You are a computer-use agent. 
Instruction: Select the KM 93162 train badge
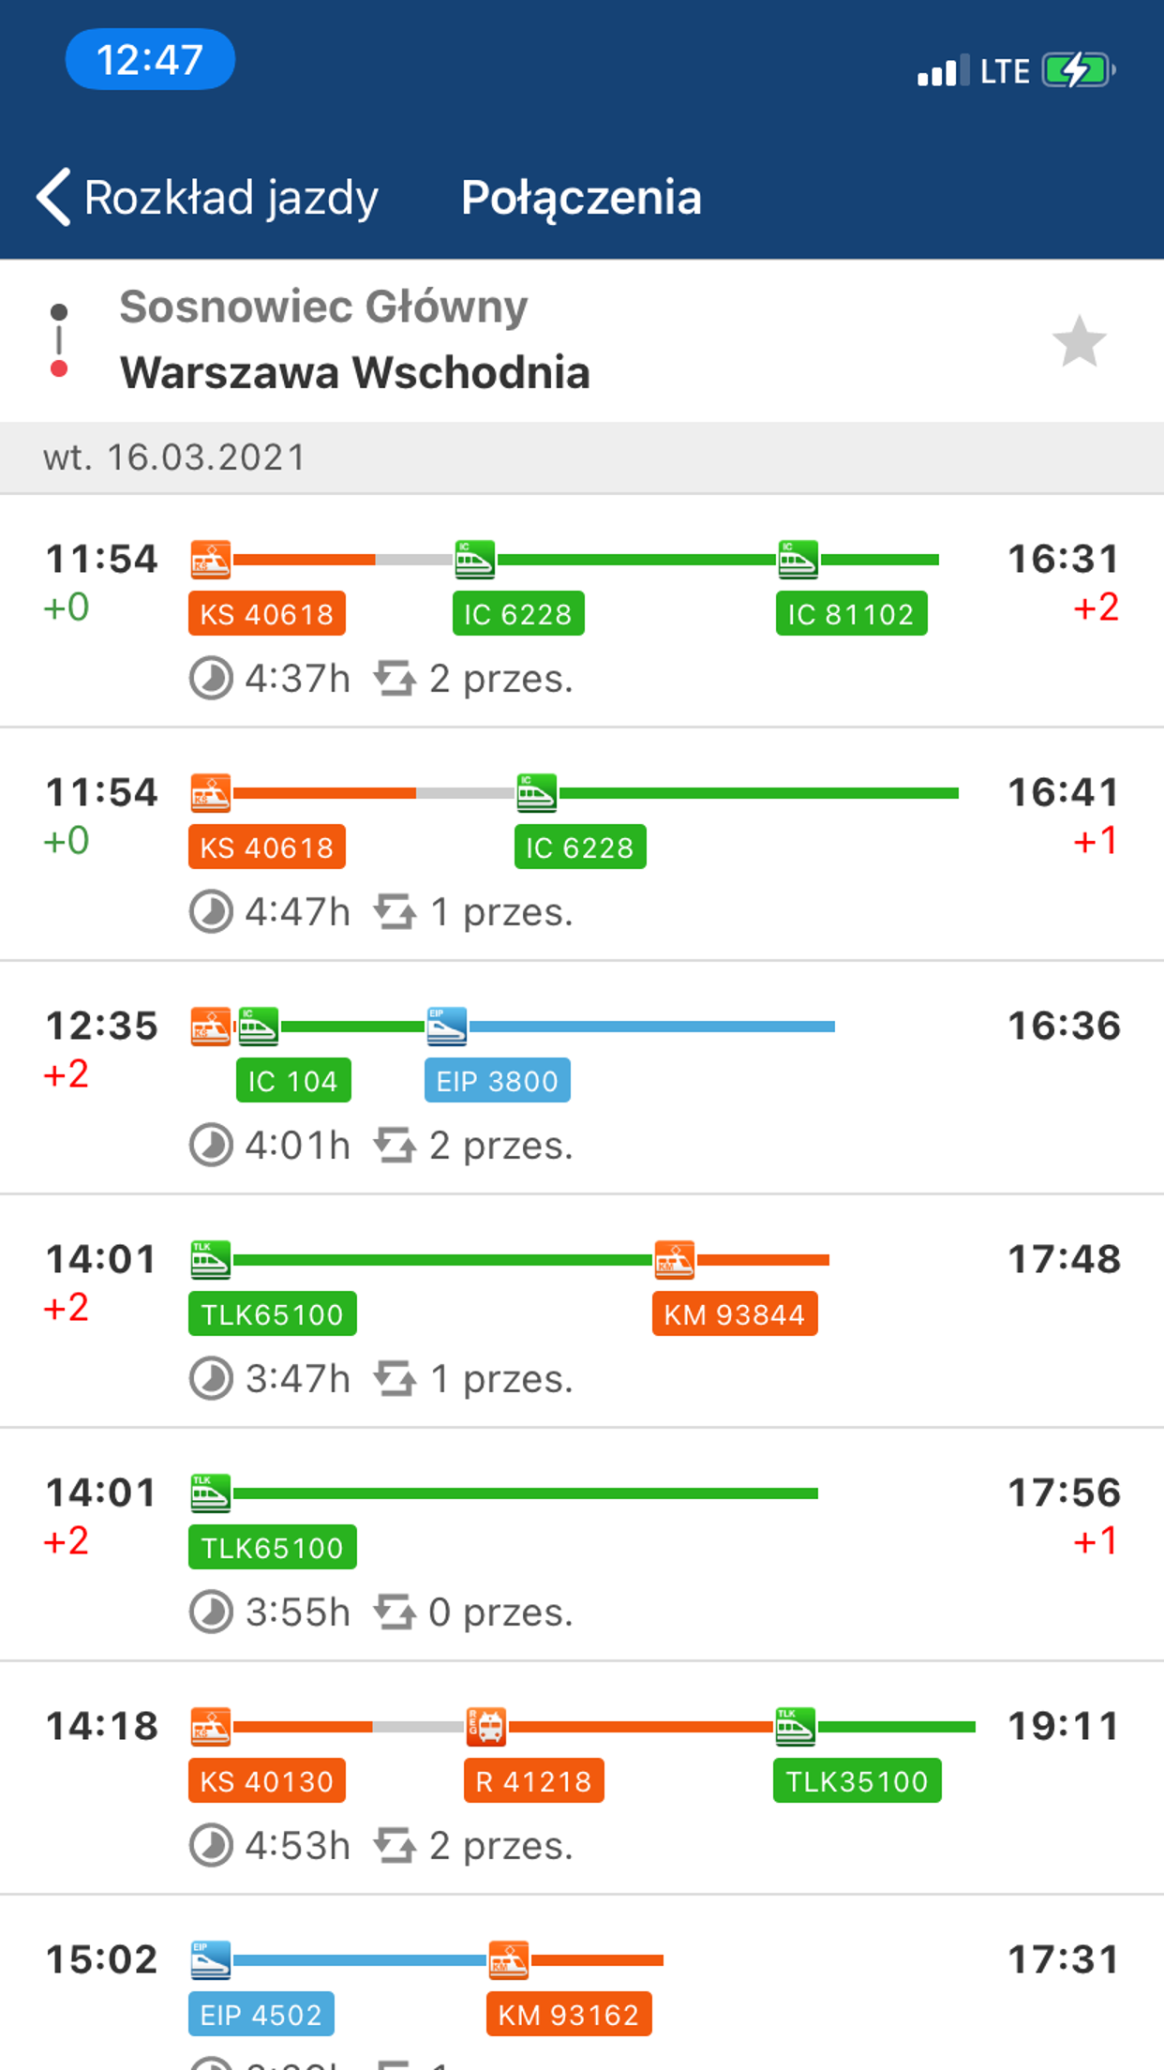568,2015
